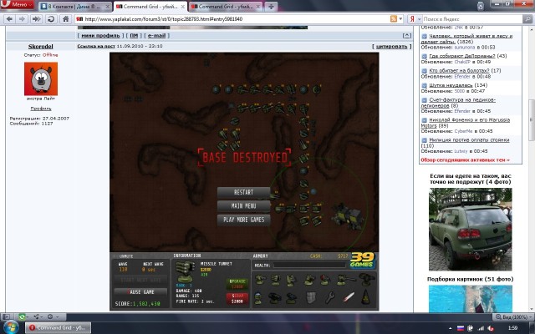Screen dimensions: 535x334
Task: Select the missile turret in armory
Action: tap(276, 281)
